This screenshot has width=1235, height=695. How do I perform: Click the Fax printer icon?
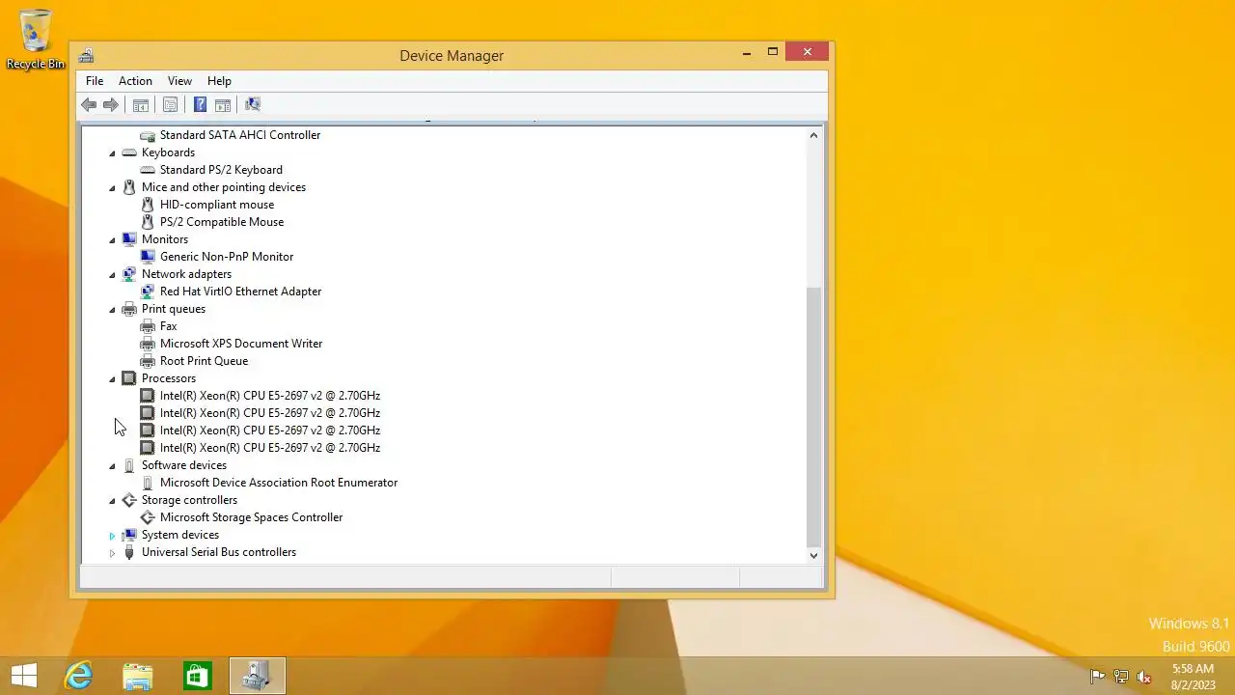click(148, 326)
